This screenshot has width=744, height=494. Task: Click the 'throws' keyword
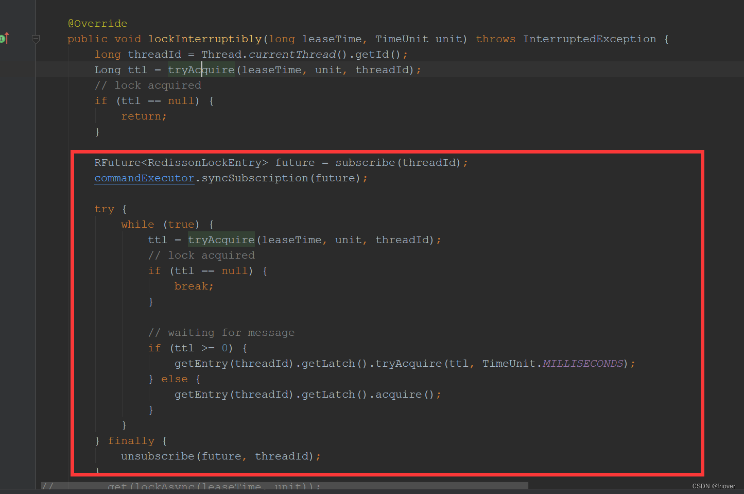point(495,39)
